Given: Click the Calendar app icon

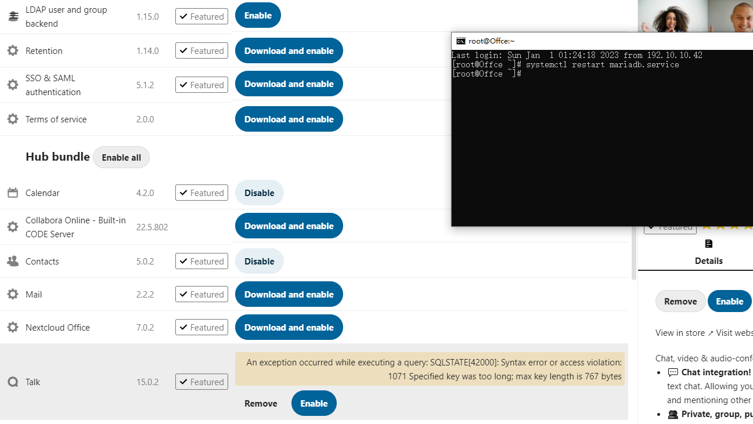Looking at the screenshot, I should (12, 193).
